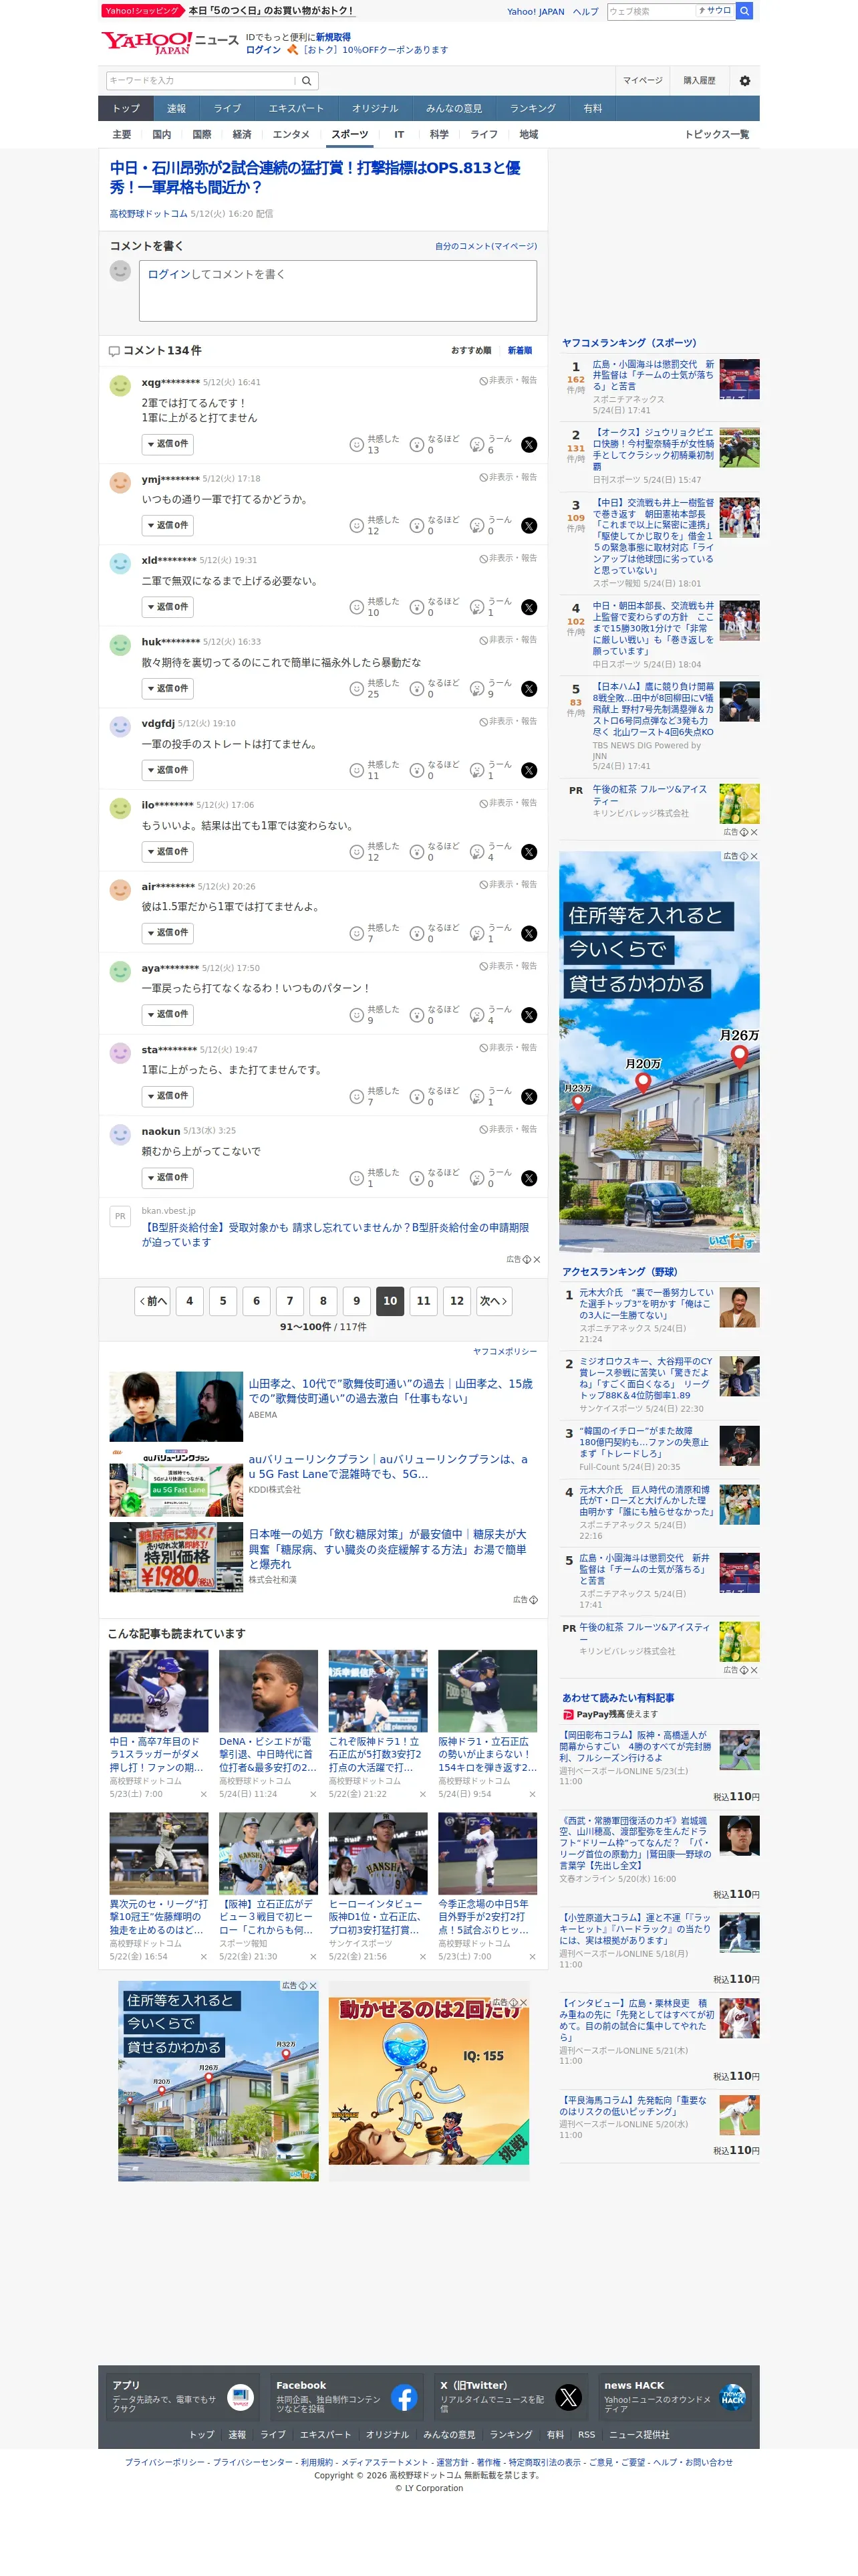Image resolution: width=858 pixels, height=2576 pixels.
Task: Share naokun's comment on X
Action: (529, 1179)
